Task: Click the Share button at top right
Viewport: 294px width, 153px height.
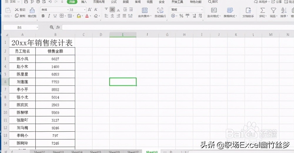Action: (277, 2)
